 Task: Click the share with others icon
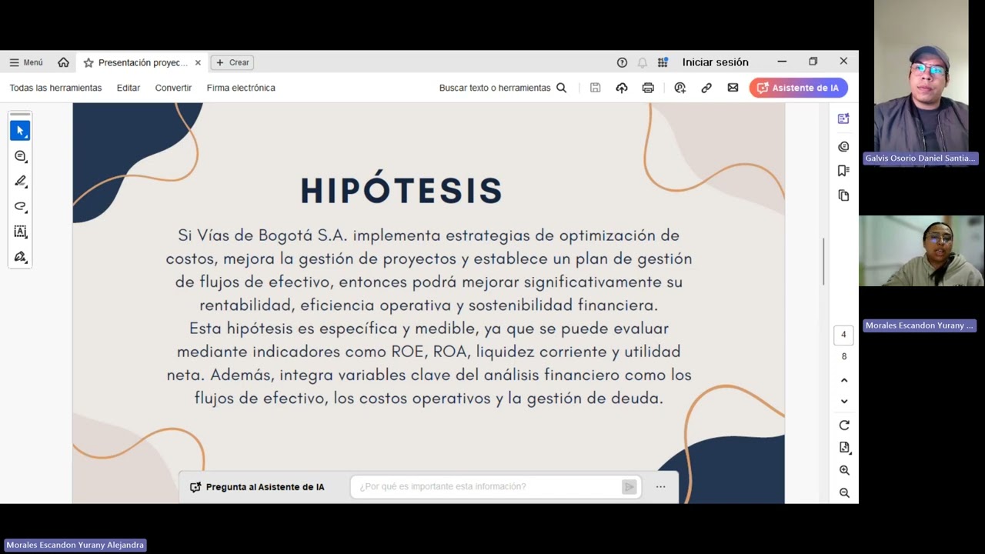pos(679,88)
